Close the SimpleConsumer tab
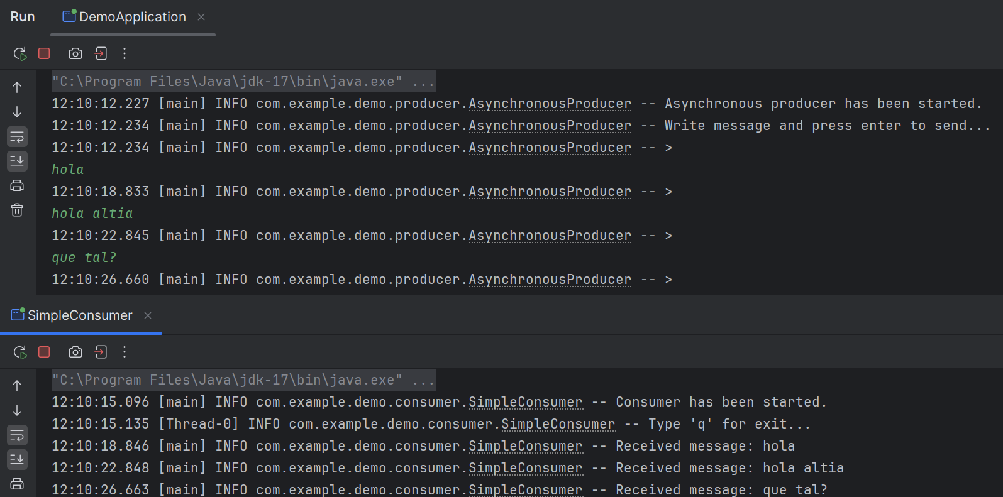 coord(148,315)
